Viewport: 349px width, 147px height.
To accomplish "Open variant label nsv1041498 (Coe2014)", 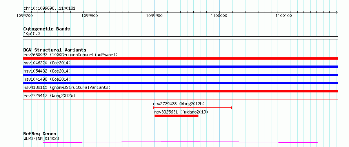I will tap(47, 79).
